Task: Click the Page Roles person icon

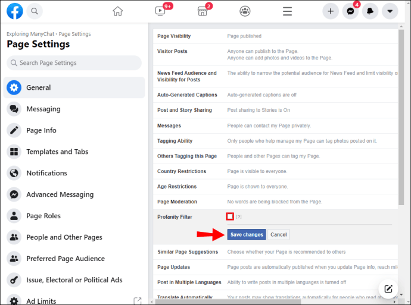Action: click(x=14, y=216)
